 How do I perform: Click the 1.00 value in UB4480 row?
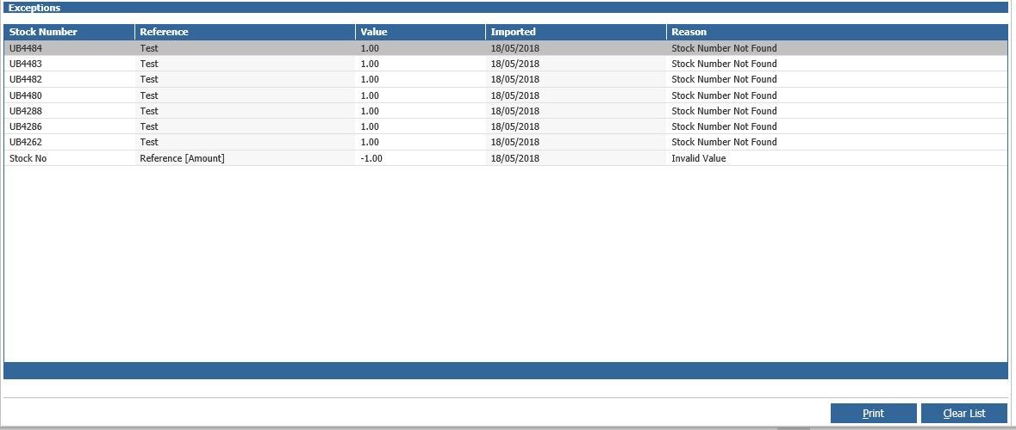370,95
